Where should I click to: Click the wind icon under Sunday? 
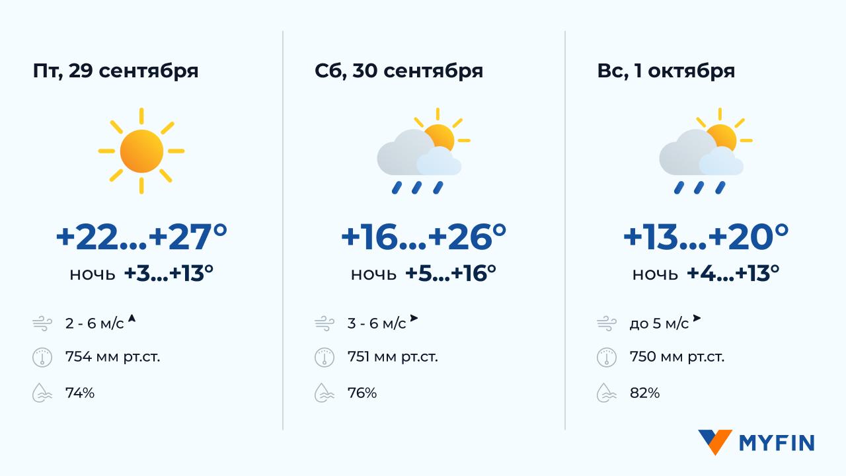(x=606, y=323)
